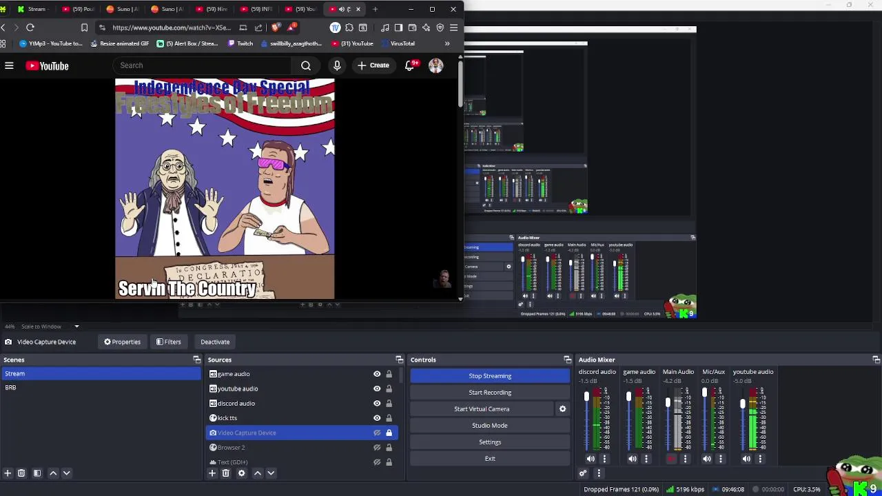Move selected source down arrow
The image size is (882, 496).
271,473
